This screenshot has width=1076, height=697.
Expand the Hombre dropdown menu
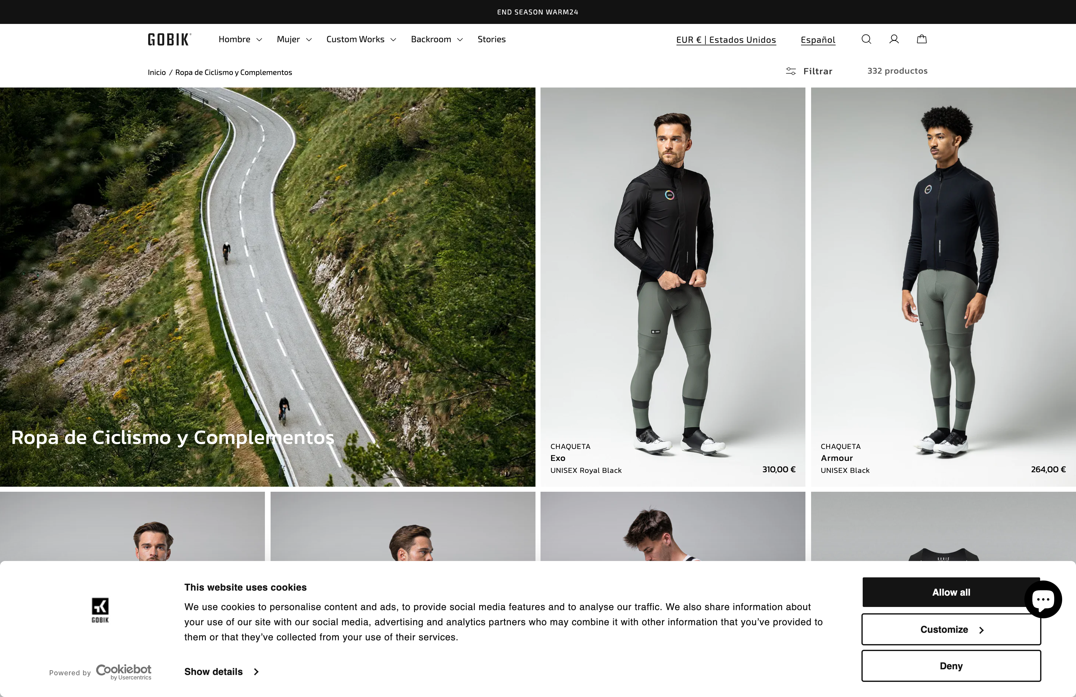coord(240,39)
